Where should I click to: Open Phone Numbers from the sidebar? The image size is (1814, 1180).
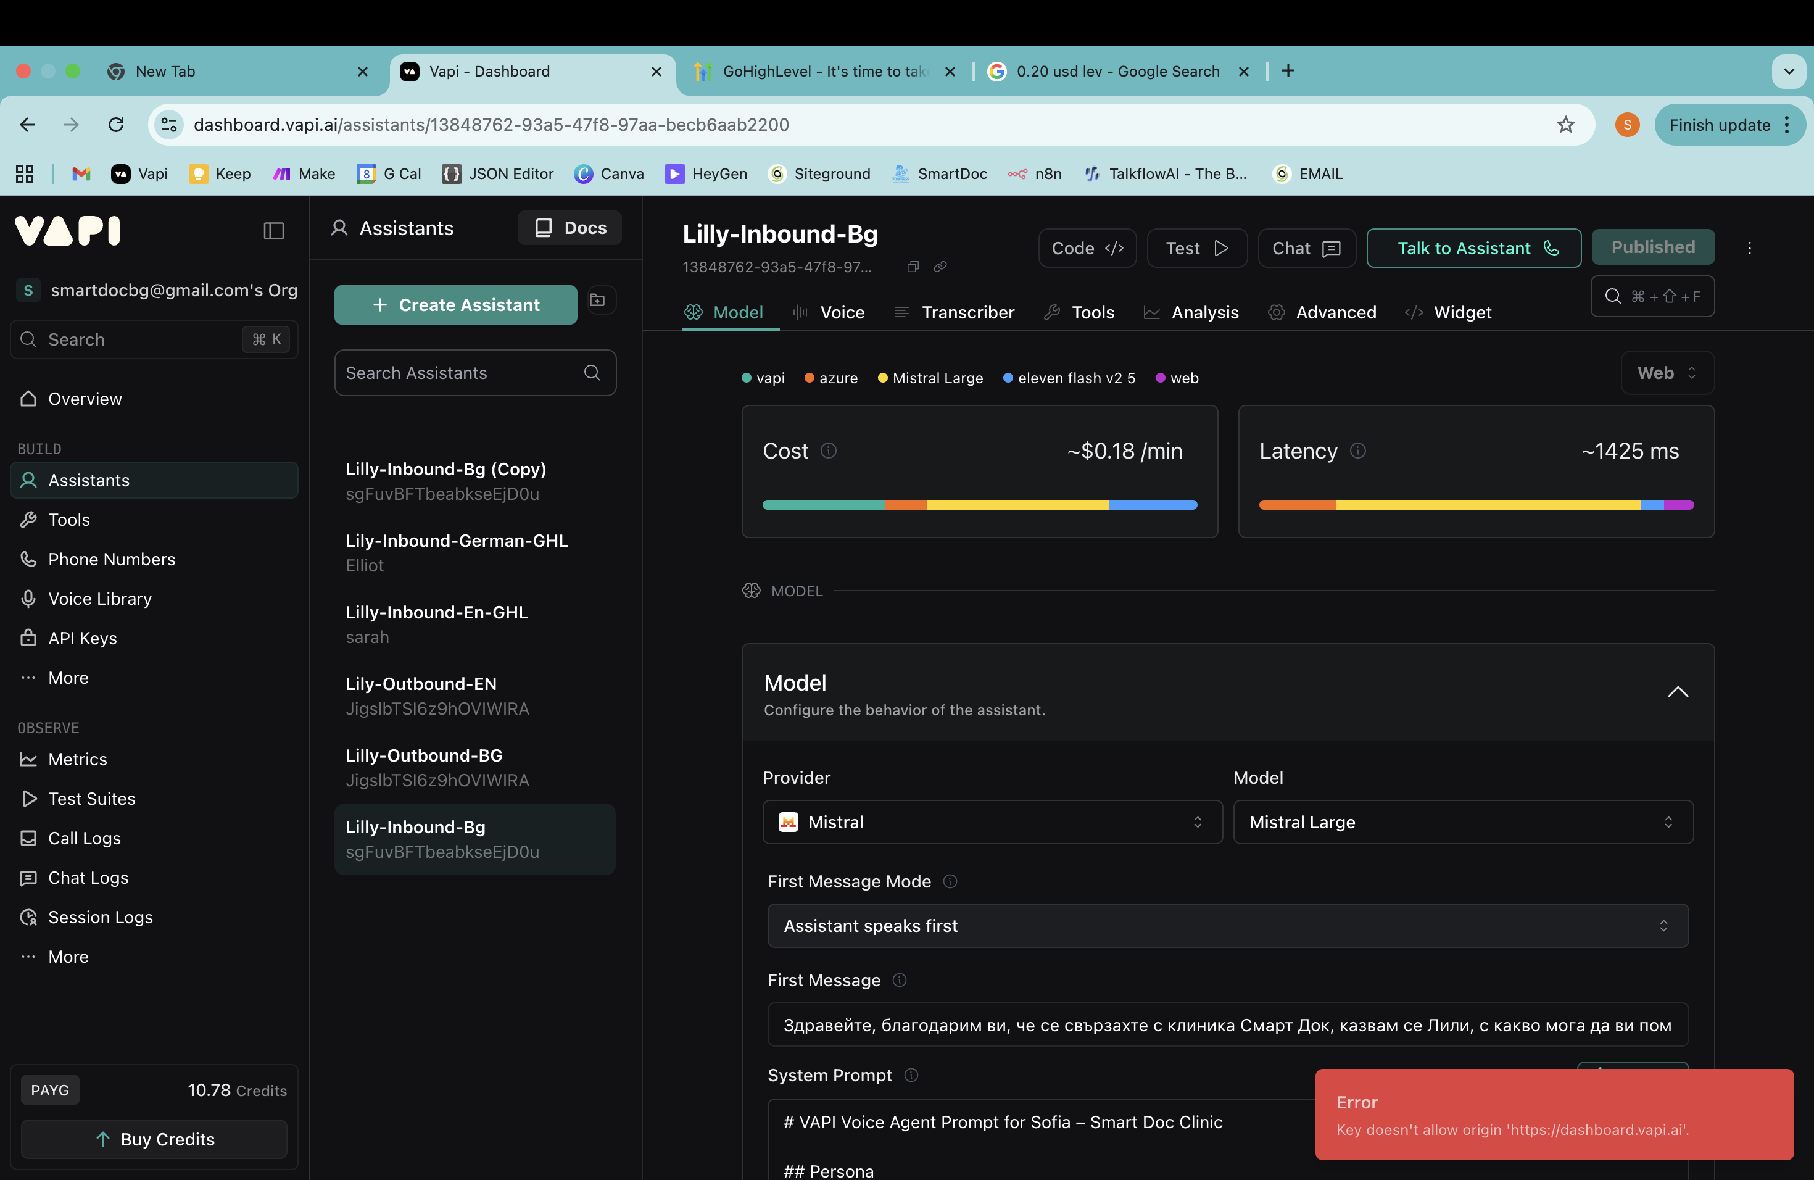click(x=111, y=559)
